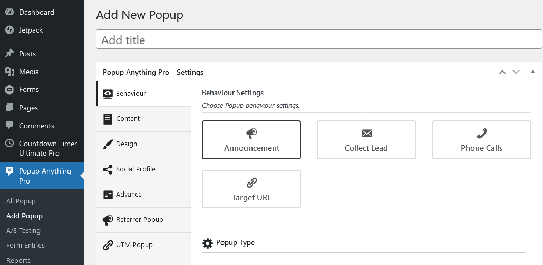Go to All Popup submenu link
The image size is (543, 265).
pyautogui.click(x=21, y=201)
